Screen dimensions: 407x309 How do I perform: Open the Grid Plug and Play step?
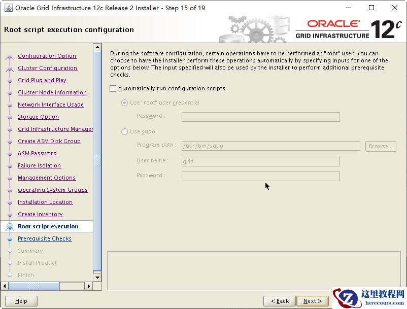click(x=42, y=80)
